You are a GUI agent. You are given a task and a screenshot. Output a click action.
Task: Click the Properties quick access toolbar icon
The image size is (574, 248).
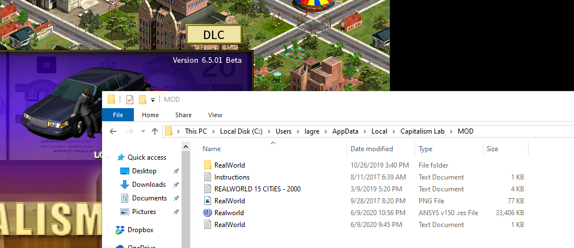coord(129,99)
